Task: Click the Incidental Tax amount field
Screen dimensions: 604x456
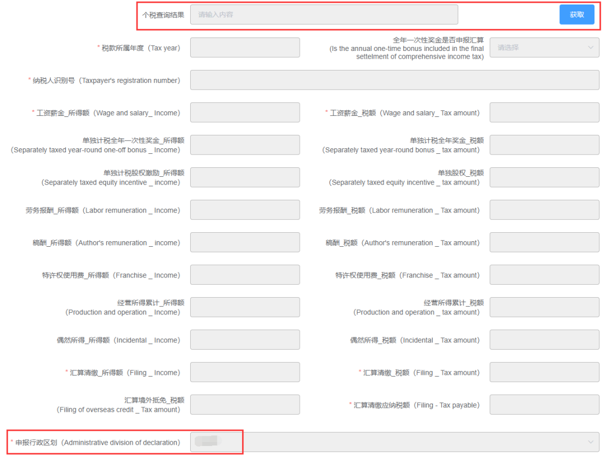Action: click(544, 340)
